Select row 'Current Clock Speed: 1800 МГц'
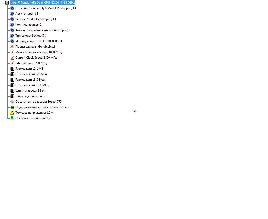The width and height of the screenshot is (268, 219). point(36,58)
